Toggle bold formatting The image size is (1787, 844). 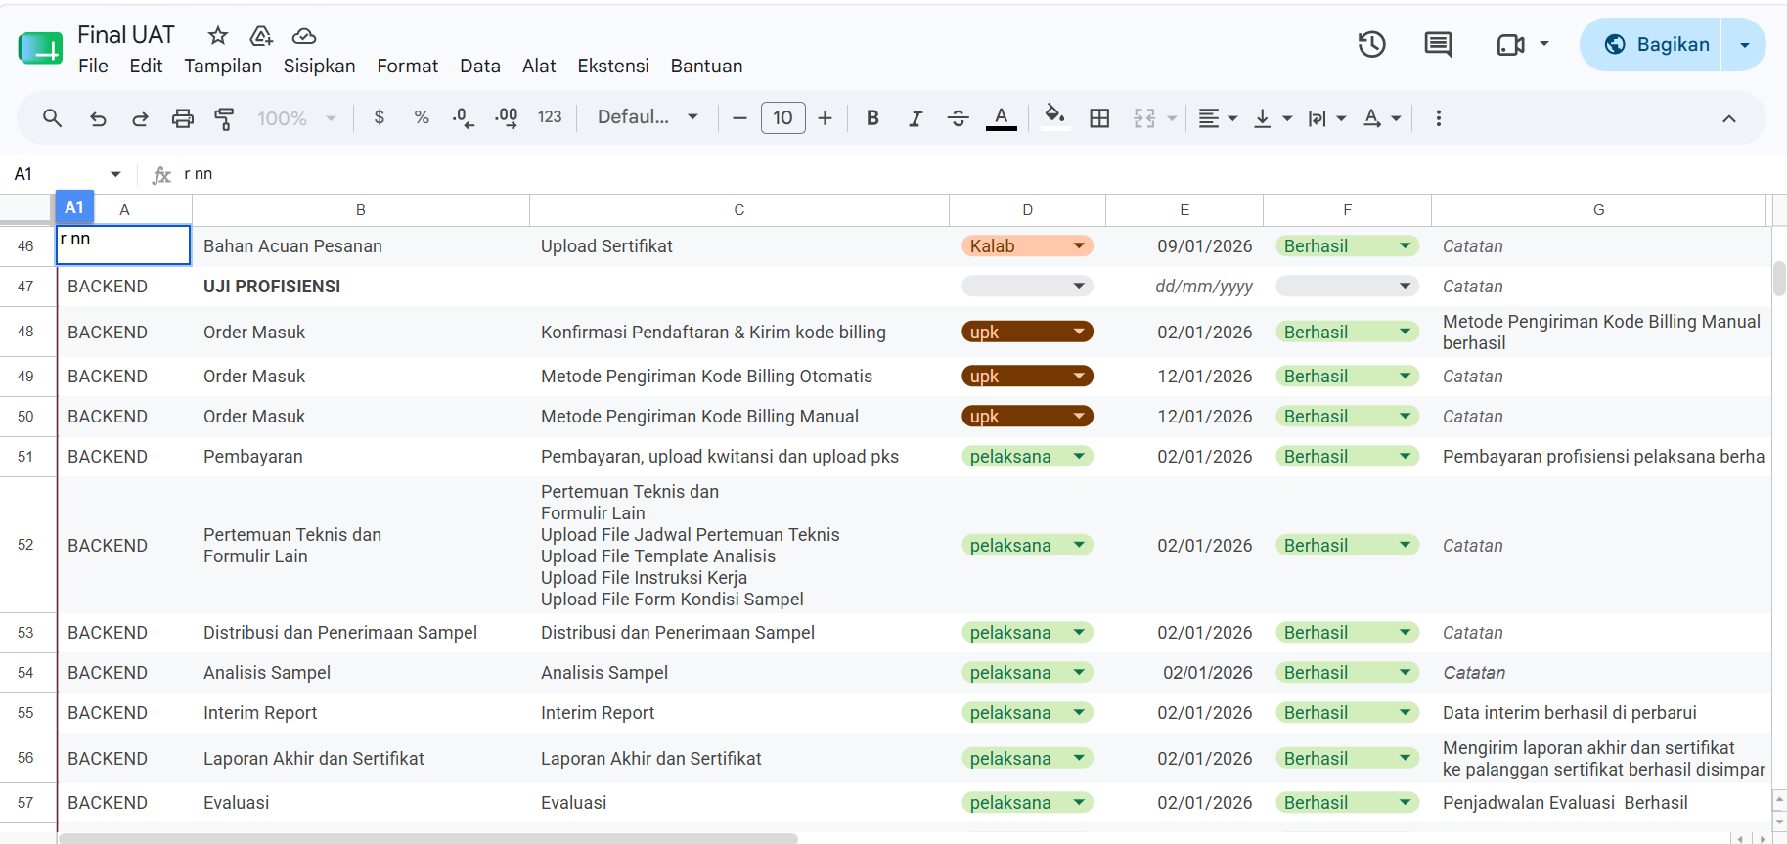coord(872,118)
